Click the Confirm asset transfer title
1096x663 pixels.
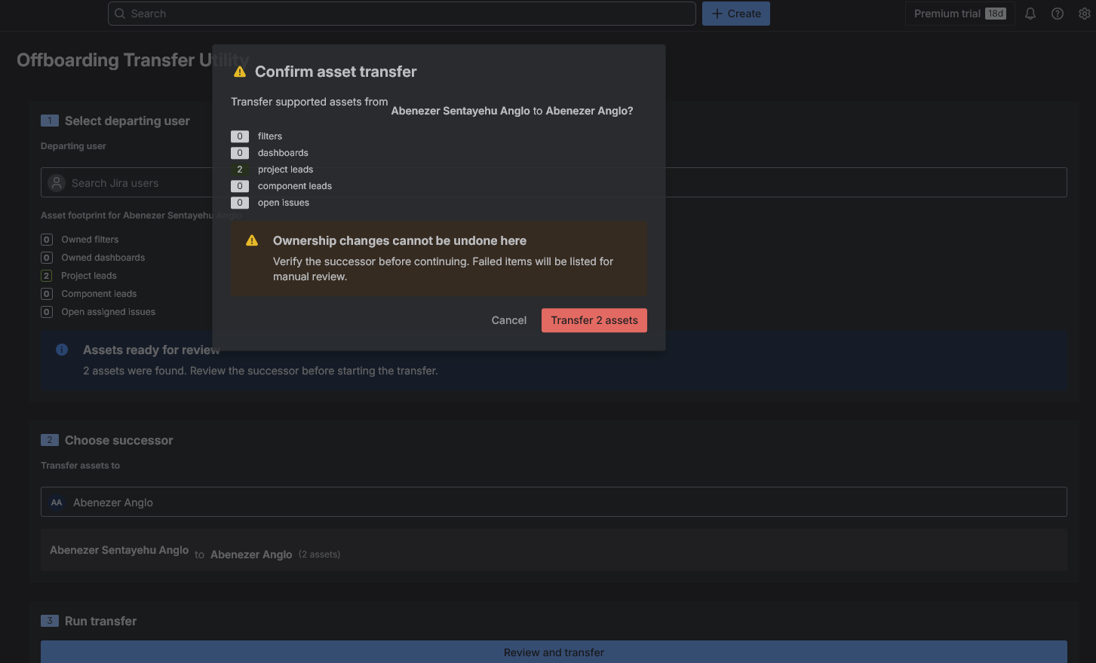tap(336, 72)
